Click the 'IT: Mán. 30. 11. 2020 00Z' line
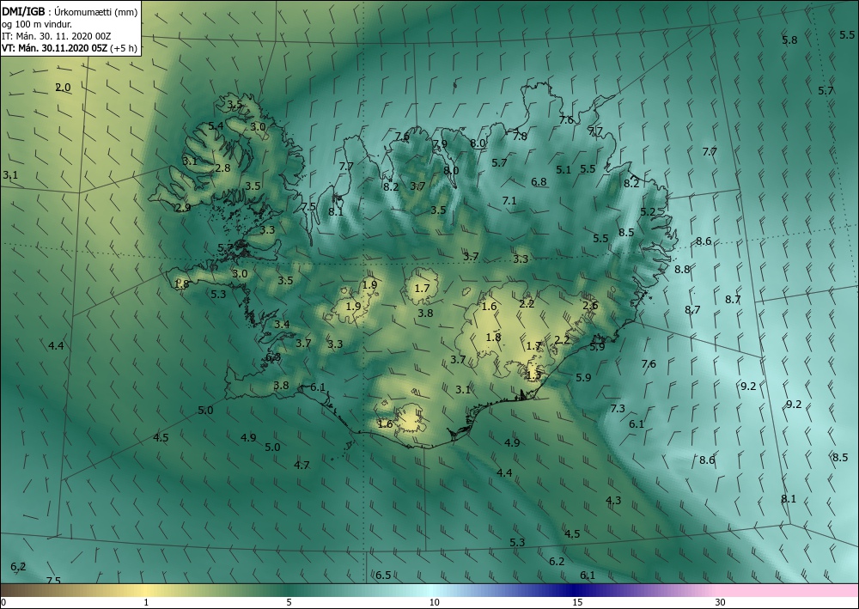859x609 pixels. [x=57, y=36]
